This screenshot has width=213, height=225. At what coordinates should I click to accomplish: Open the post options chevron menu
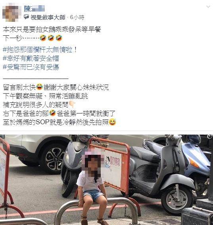tap(208, 7)
